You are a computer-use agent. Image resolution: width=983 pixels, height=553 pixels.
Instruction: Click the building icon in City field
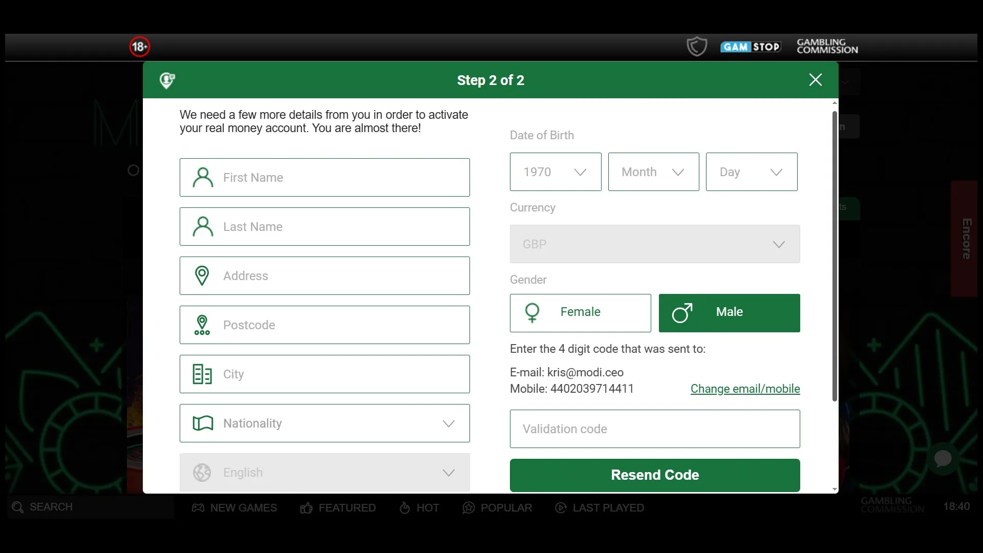pyautogui.click(x=202, y=374)
